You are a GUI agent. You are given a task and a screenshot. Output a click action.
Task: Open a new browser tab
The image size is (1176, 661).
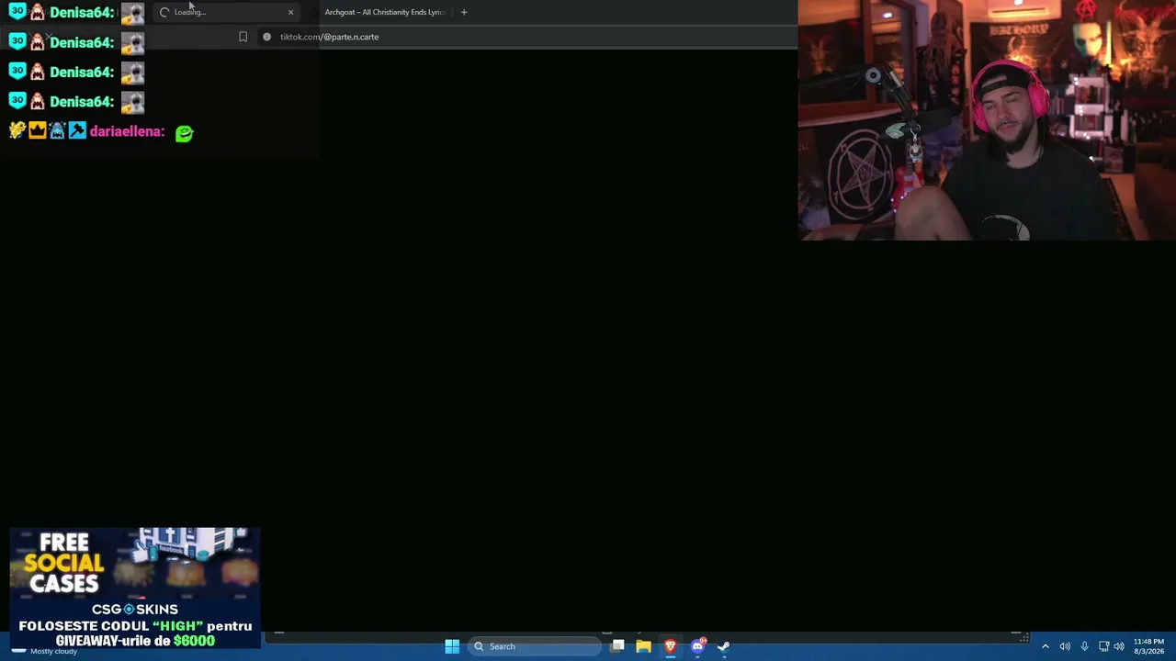click(x=464, y=12)
